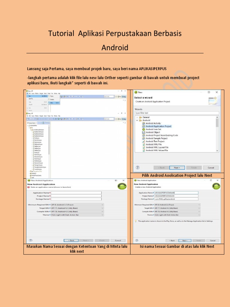Open help in the empty-form Android Application dialog

pyautogui.click(x=31, y=240)
